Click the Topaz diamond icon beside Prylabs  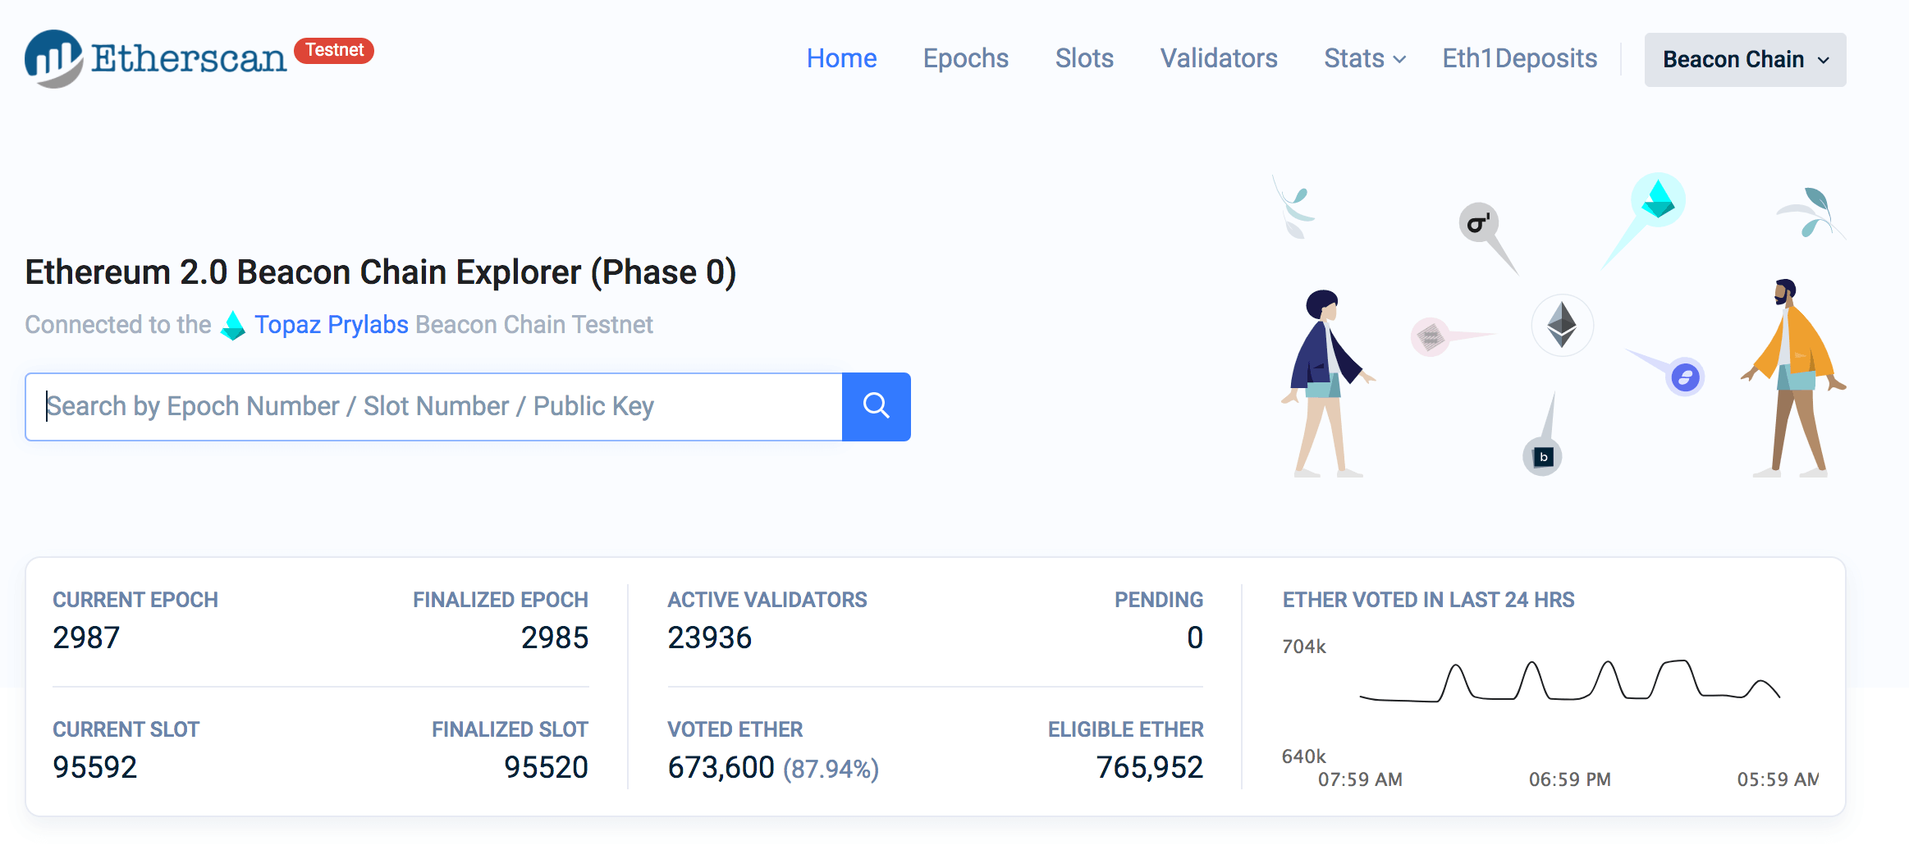coord(233,326)
